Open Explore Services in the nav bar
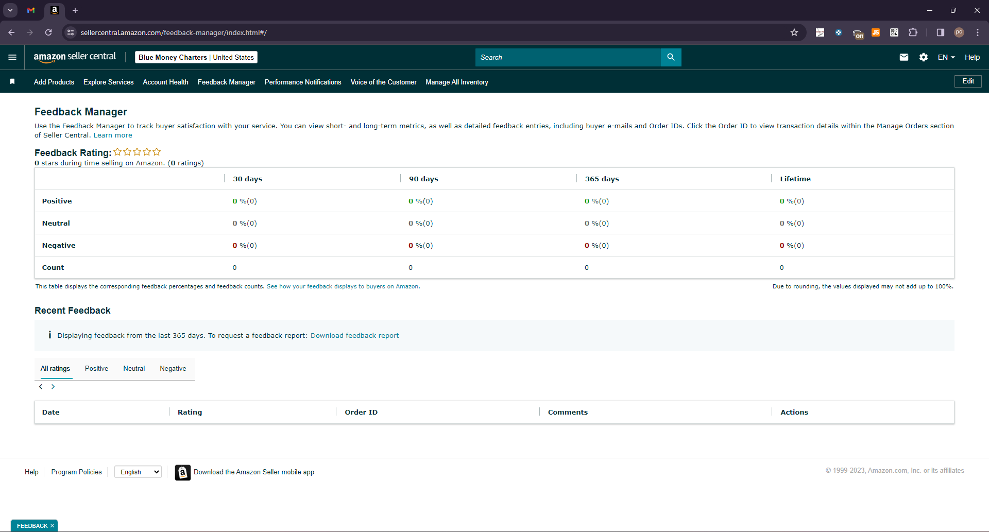The width and height of the screenshot is (989, 532). click(x=109, y=82)
